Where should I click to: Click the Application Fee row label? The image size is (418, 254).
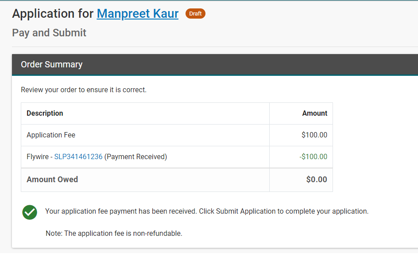[x=51, y=135]
